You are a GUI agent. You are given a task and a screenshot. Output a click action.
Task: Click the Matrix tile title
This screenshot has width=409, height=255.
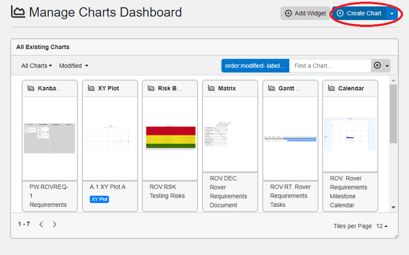[x=227, y=88]
